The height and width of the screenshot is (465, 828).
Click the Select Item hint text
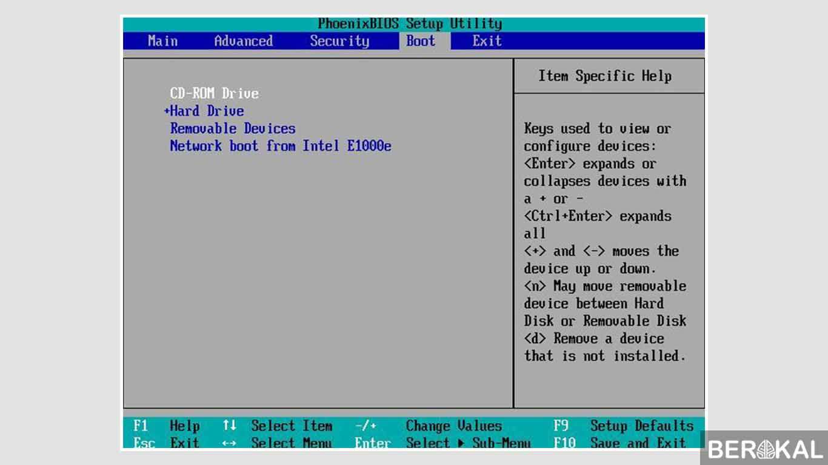click(292, 426)
